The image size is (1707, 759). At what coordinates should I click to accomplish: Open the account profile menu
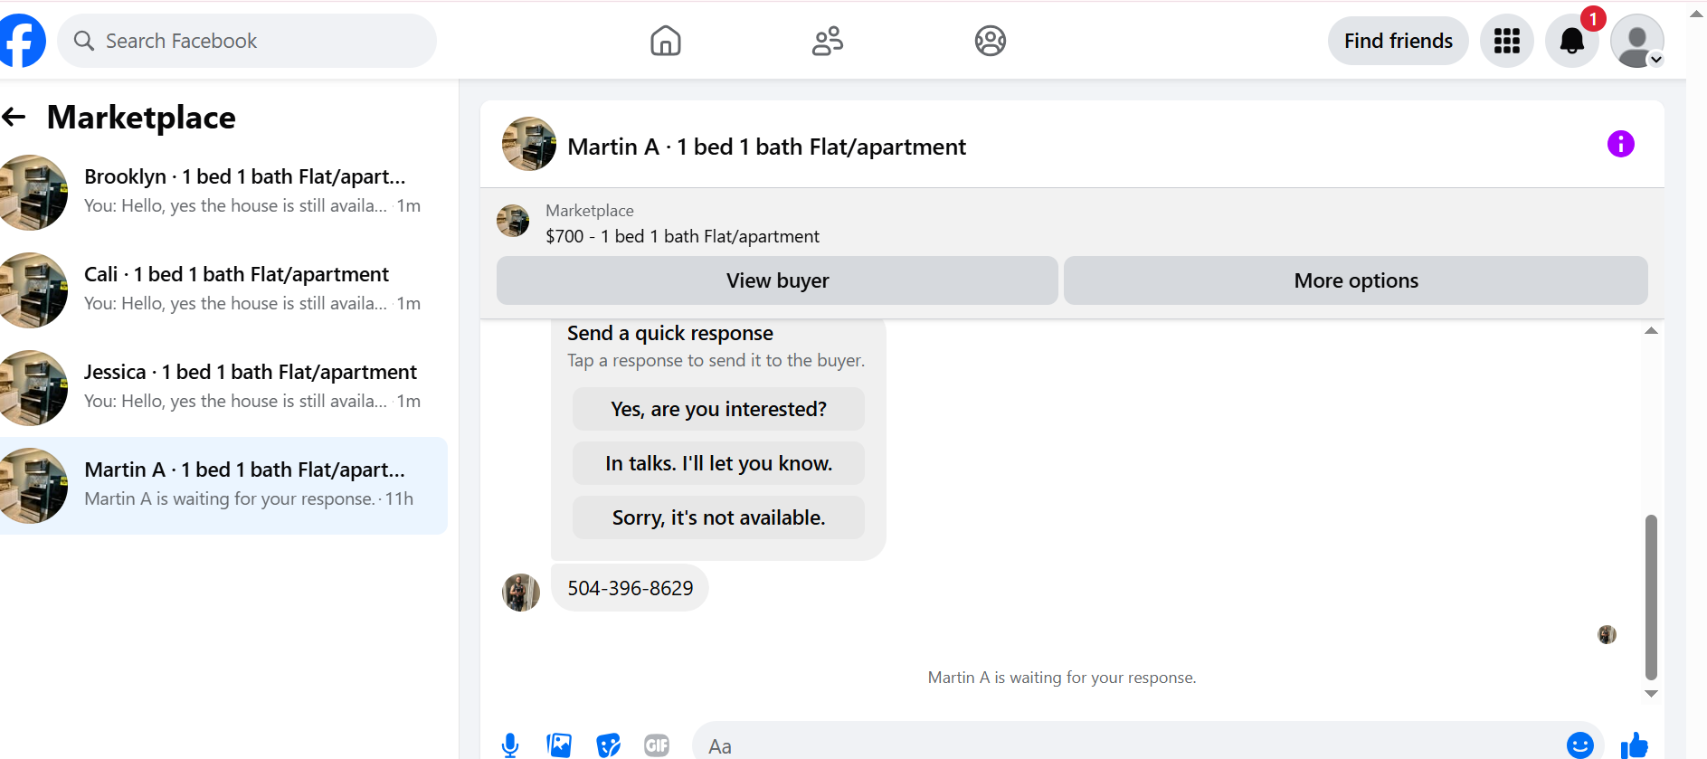[1637, 41]
